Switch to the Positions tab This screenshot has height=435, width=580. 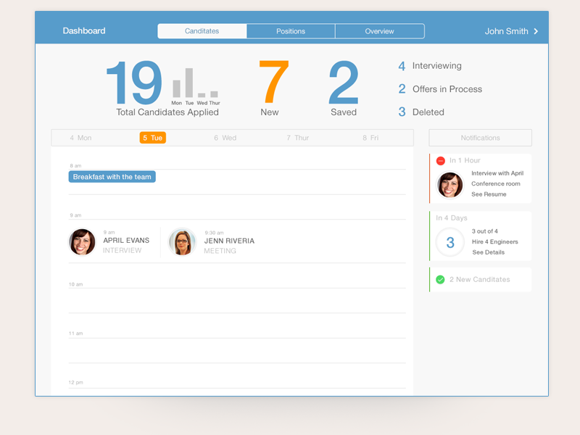[291, 30]
